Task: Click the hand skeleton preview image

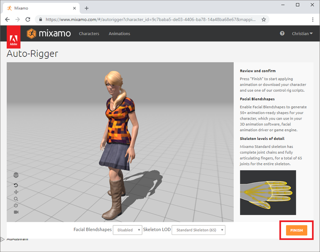Action: 268,192
